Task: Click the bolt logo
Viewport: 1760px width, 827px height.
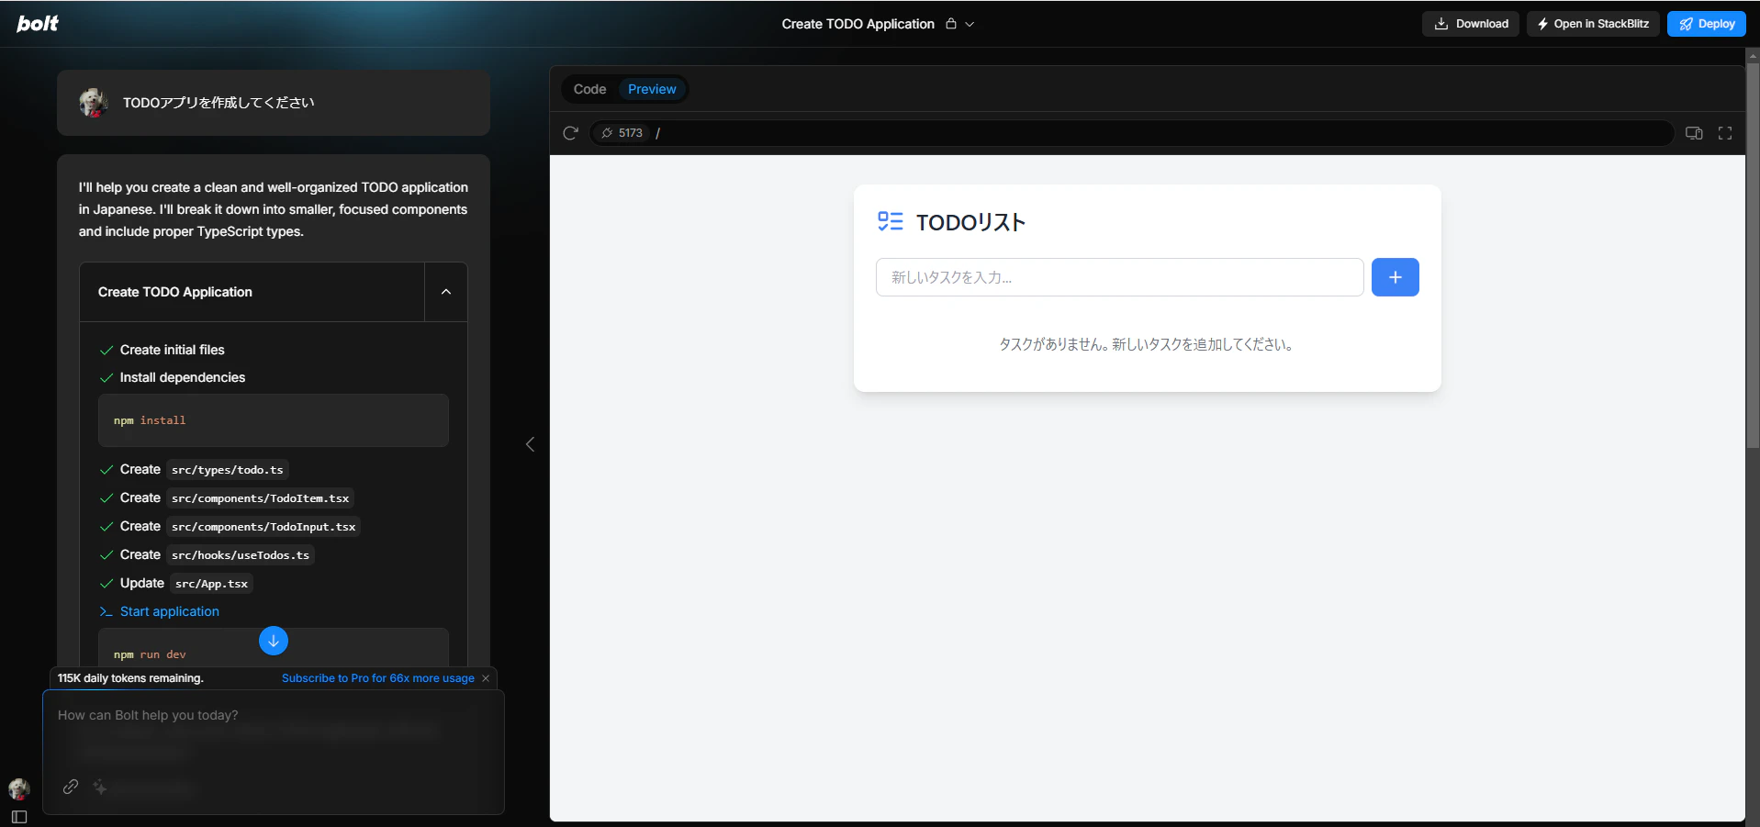Action: [38, 24]
